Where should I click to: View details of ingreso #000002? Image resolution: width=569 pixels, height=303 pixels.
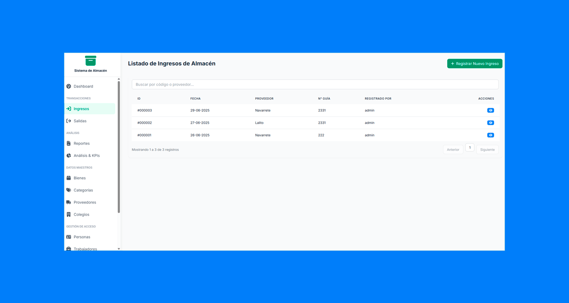pos(490,123)
